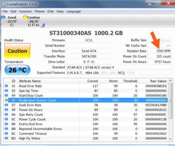Select the Caution E: F: G: drive
This screenshot has width=175, height=146.
[x=34, y=21]
